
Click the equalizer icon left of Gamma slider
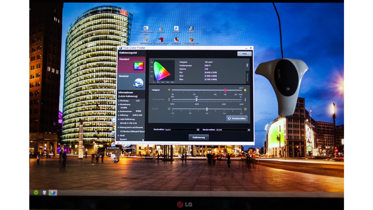(x=169, y=109)
